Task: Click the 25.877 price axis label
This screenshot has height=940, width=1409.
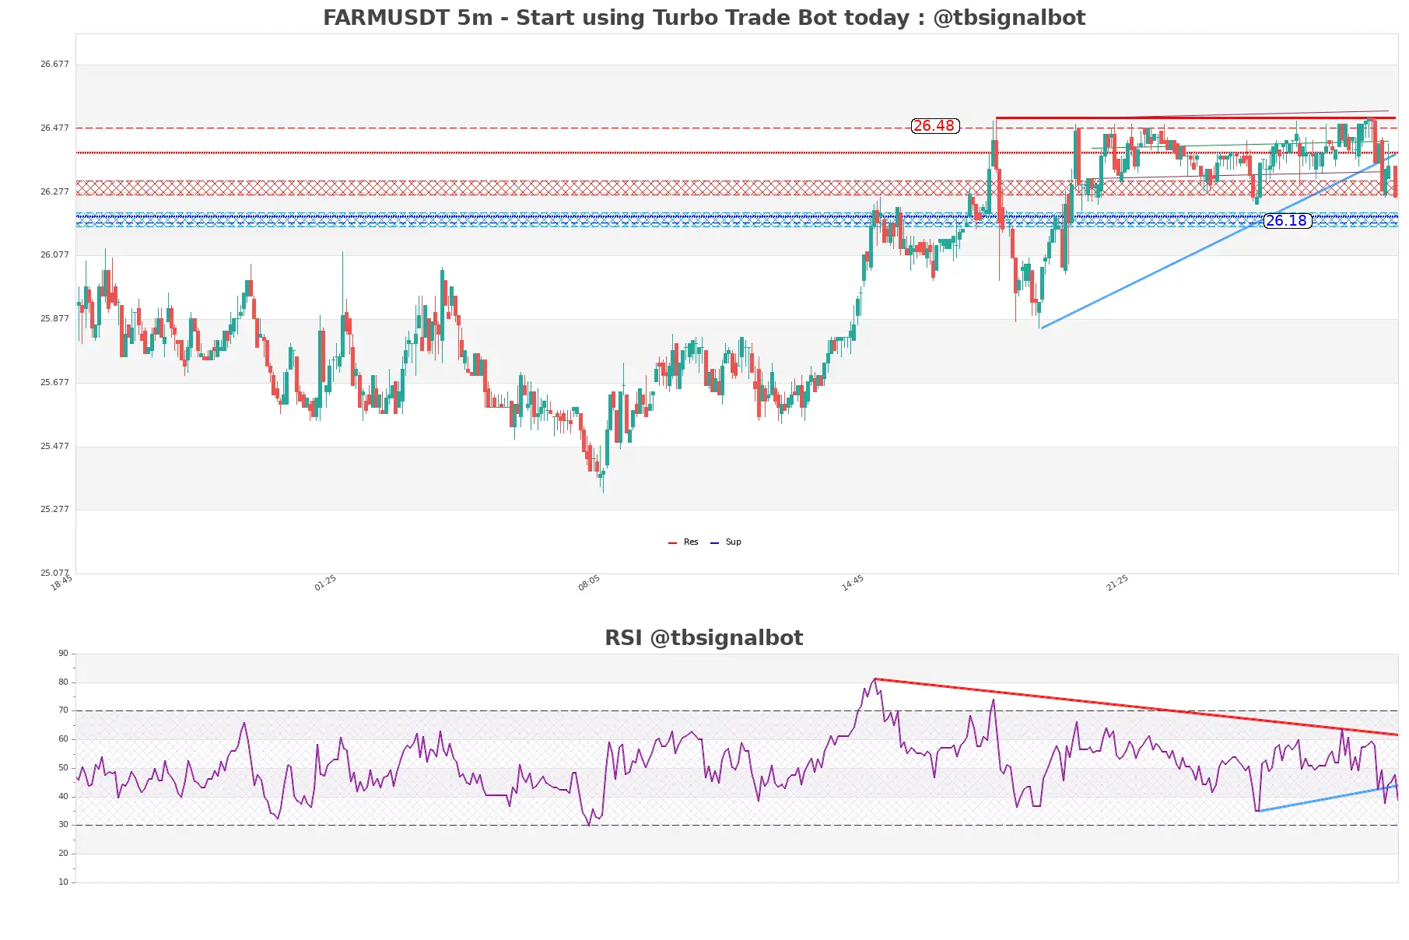Action: point(54,319)
